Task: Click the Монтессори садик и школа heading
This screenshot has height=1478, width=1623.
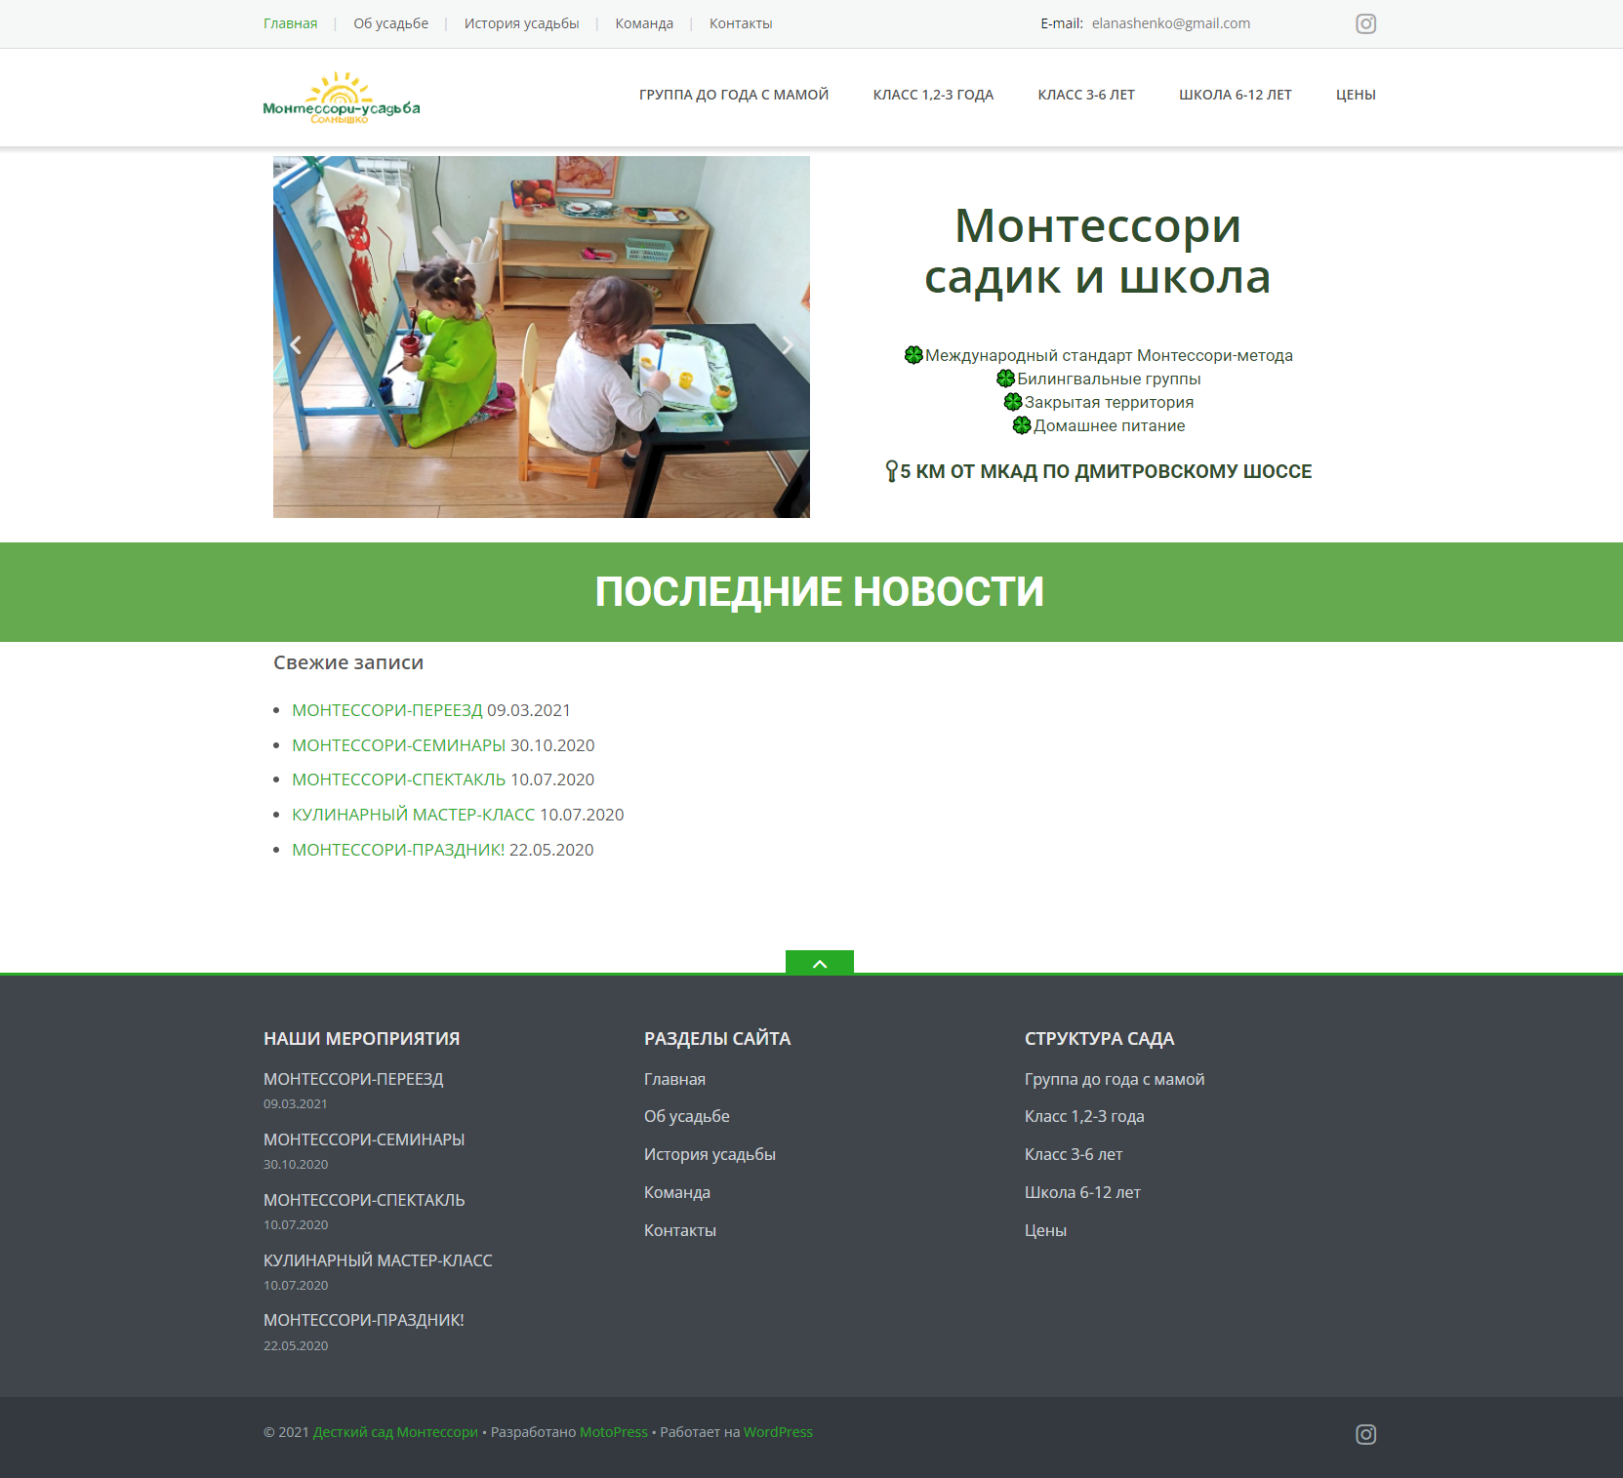Action: 1098,252
